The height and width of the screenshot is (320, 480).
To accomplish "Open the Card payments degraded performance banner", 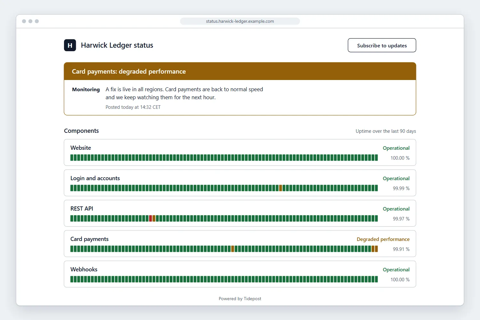I will tap(240, 71).
